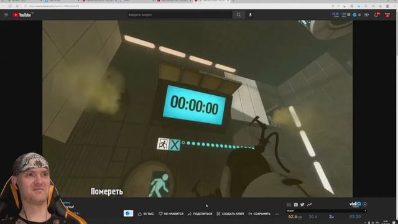398x224 pixels.
Task: Click the create video icon
Action: click(x=366, y=15)
